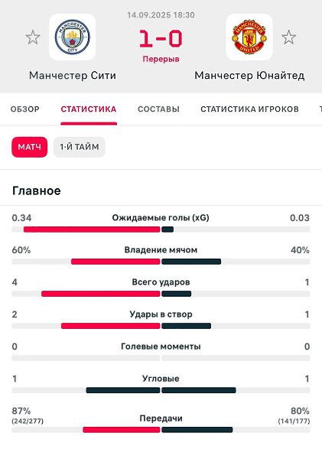The height and width of the screenshot is (459, 322).
Task: Open the Manchester United club logo
Action: [x=249, y=37]
